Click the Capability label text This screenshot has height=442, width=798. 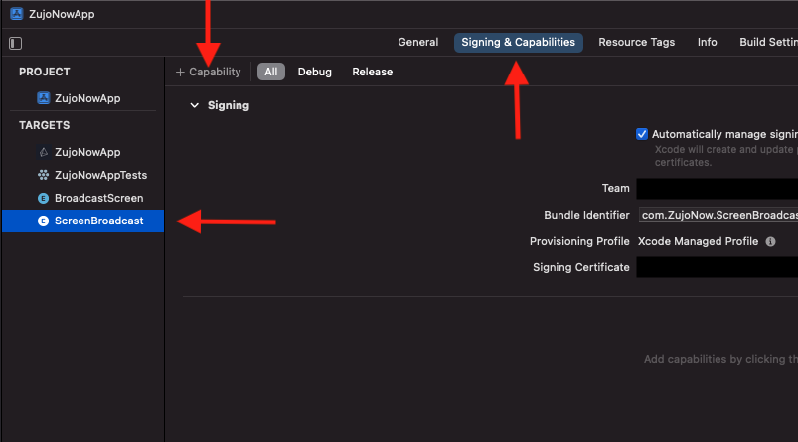point(215,72)
